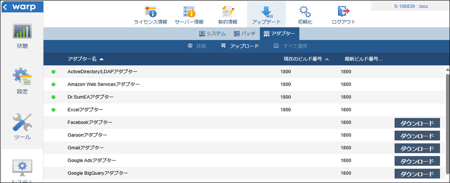Click latest build 1800 of Gmailアダプター
Viewport: 450px width, 183px height.
346,148
